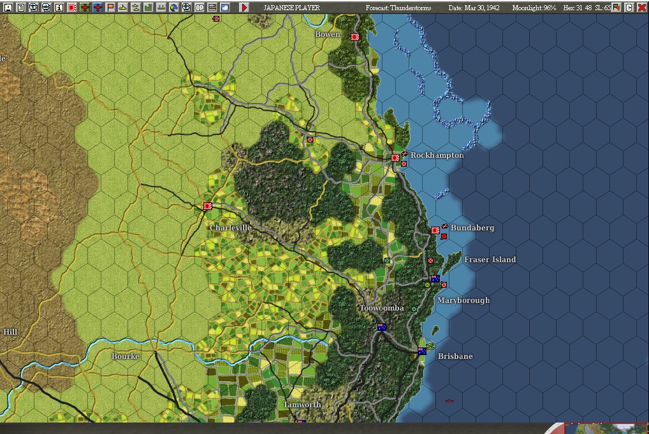This screenshot has height=434, width=649.
Task: Click the 'Hex: 31 48' coordinate readout
Action: click(x=578, y=8)
